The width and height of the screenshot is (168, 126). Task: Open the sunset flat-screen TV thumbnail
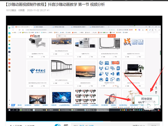85,72
